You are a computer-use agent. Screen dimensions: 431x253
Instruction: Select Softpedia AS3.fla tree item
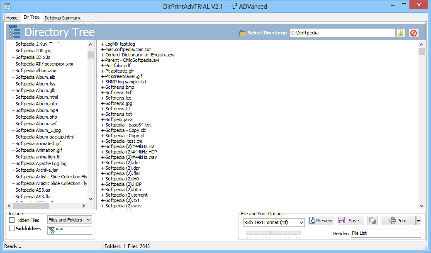[x=33, y=197]
